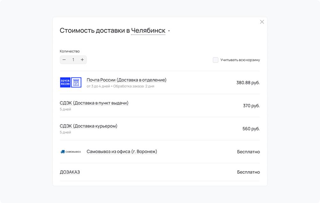The width and height of the screenshot is (320, 203).
Task: Select СДЭК (Доставка в пункт выдачи)
Action: pos(94,103)
